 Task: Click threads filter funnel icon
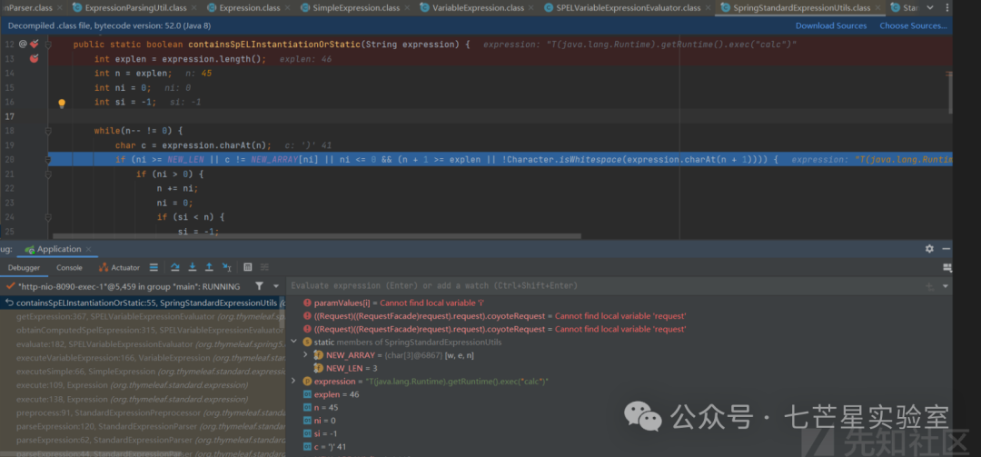click(259, 286)
